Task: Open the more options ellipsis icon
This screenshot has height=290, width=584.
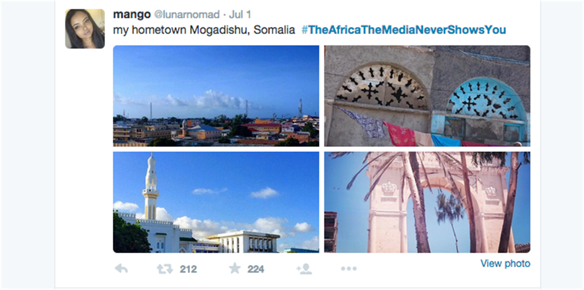Action: [349, 269]
